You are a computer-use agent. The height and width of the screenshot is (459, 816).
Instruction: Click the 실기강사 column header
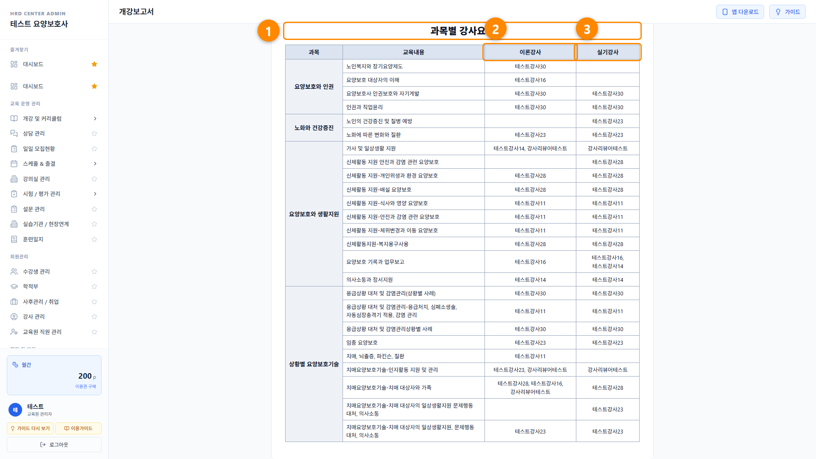click(x=608, y=52)
